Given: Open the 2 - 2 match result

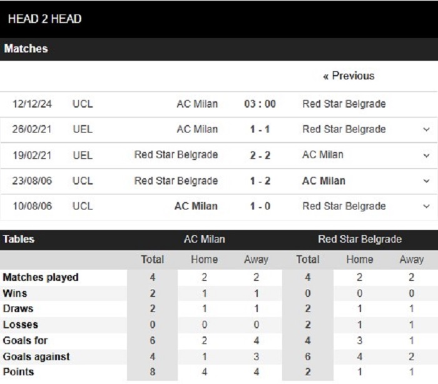Looking at the screenshot, I should tap(260, 155).
